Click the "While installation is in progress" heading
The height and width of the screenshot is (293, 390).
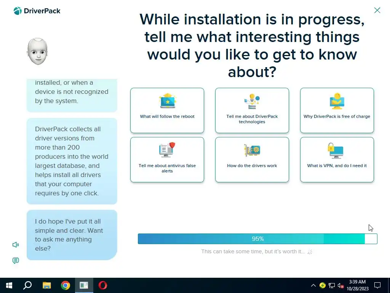[252, 46]
